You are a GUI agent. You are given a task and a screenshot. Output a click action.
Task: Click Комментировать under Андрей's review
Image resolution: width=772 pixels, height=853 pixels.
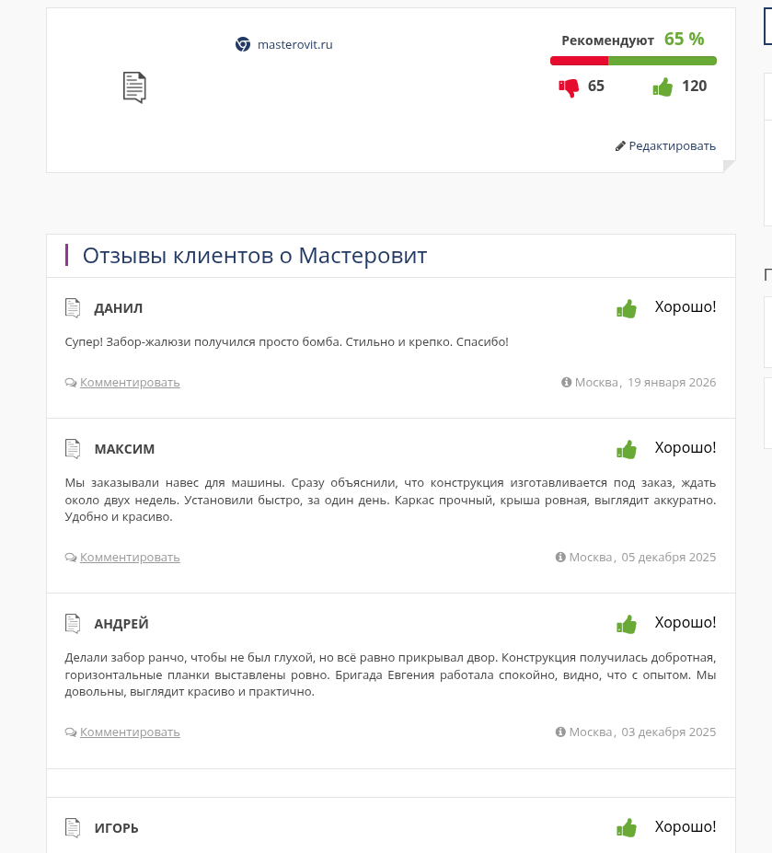click(x=130, y=732)
